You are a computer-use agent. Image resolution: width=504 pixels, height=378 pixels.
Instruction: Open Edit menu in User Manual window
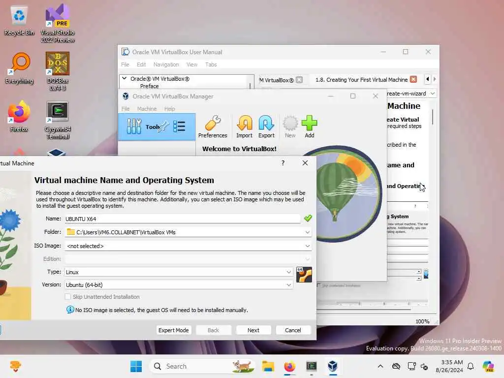141,64
